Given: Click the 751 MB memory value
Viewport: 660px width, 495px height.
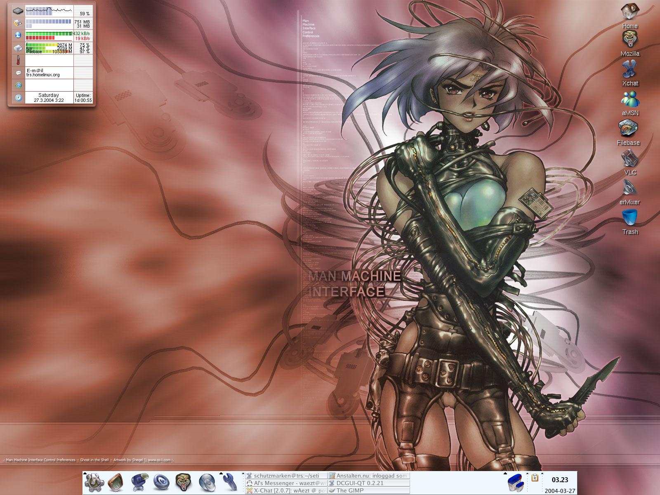Looking at the screenshot, I should click(x=82, y=21).
